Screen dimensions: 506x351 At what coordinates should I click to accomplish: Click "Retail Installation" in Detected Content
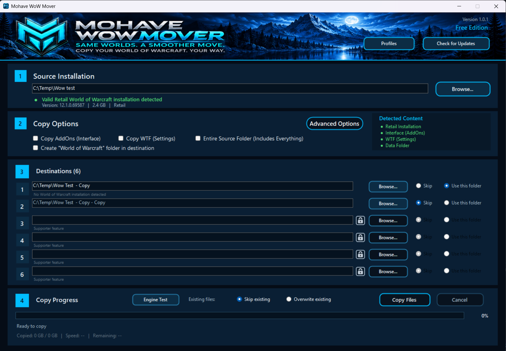point(403,126)
